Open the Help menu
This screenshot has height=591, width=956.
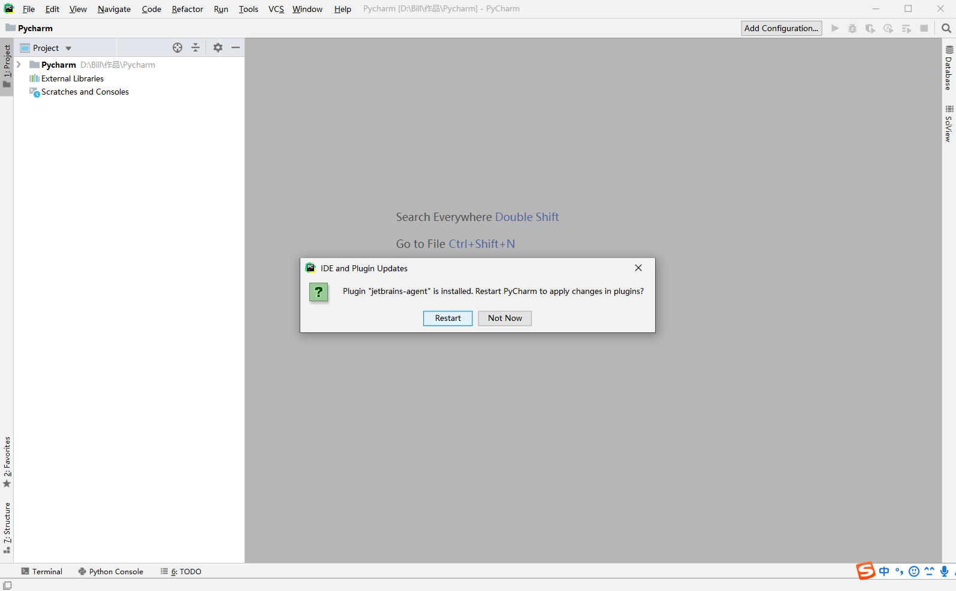coord(343,9)
